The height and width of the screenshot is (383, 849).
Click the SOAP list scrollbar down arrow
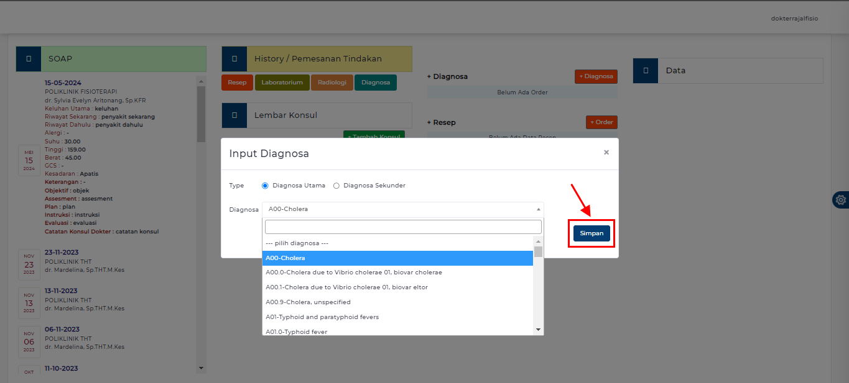[201, 368]
